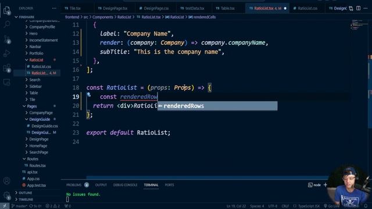This screenshot has width=372, height=209.
Task: Open the OUTPUT panel tab
Action: coord(101,185)
